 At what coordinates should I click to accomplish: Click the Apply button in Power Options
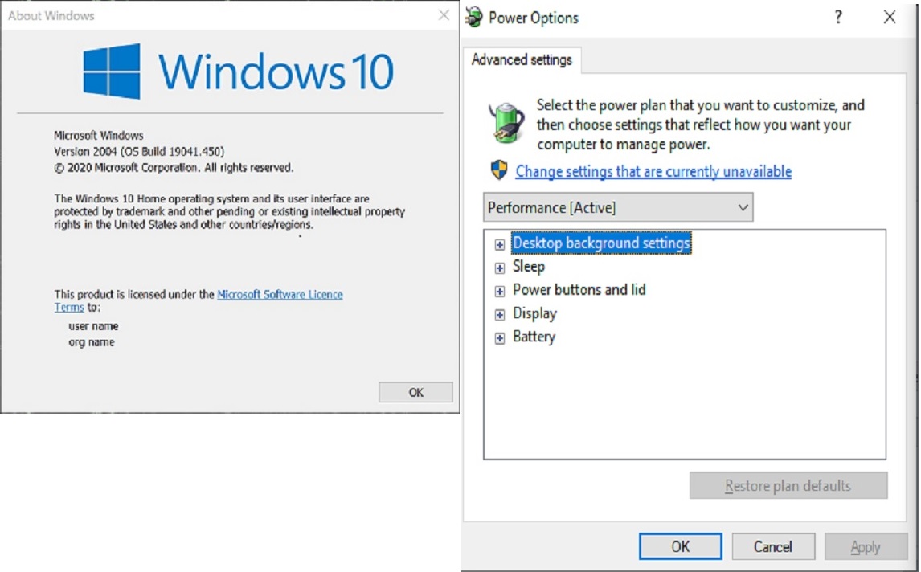(x=866, y=547)
